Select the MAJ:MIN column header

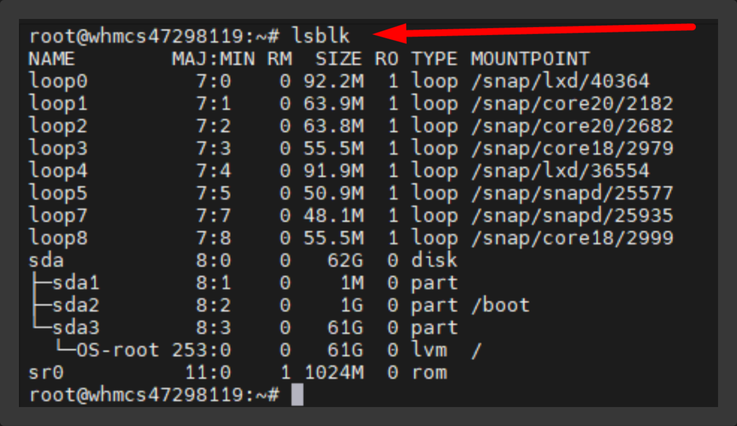coord(213,58)
